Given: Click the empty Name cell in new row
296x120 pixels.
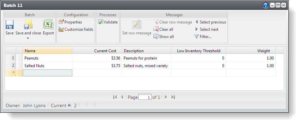Looking at the screenshot, I should click(48, 73).
